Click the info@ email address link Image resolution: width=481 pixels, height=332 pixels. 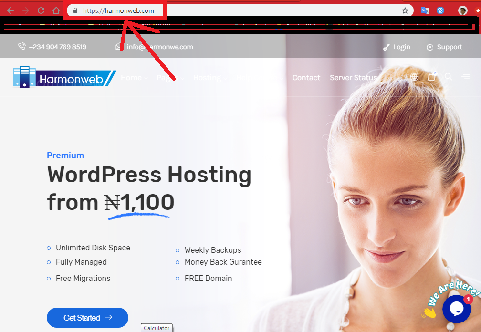(160, 47)
